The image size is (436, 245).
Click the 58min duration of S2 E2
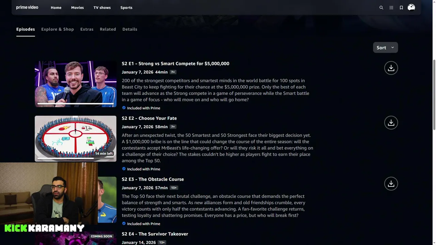[x=161, y=127]
